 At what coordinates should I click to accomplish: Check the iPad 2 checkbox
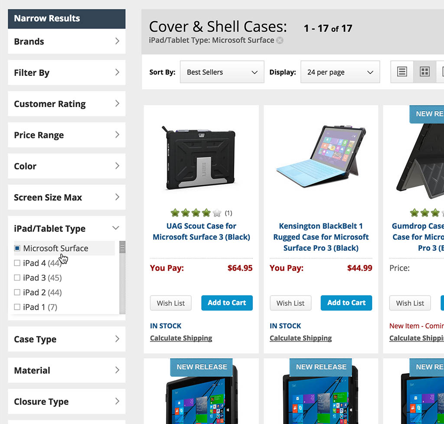click(x=17, y=292)
